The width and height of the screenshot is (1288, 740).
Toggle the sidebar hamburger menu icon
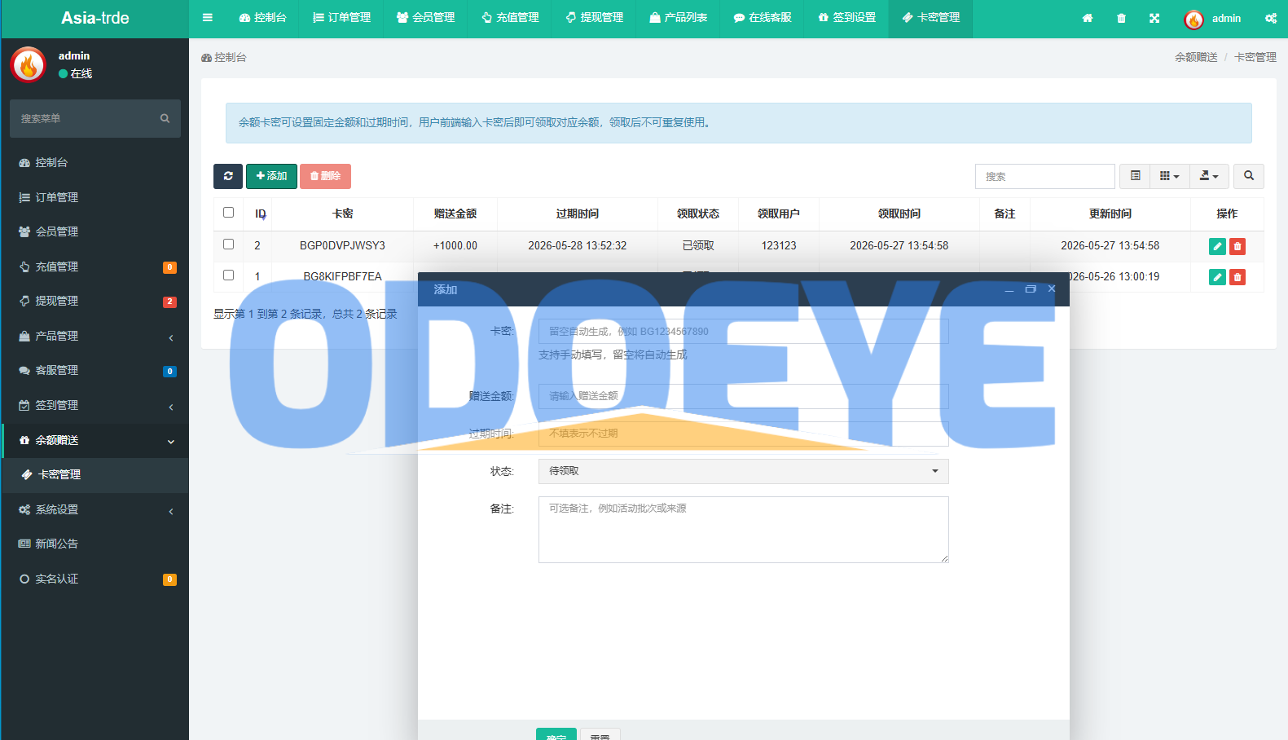pos(208,17)
